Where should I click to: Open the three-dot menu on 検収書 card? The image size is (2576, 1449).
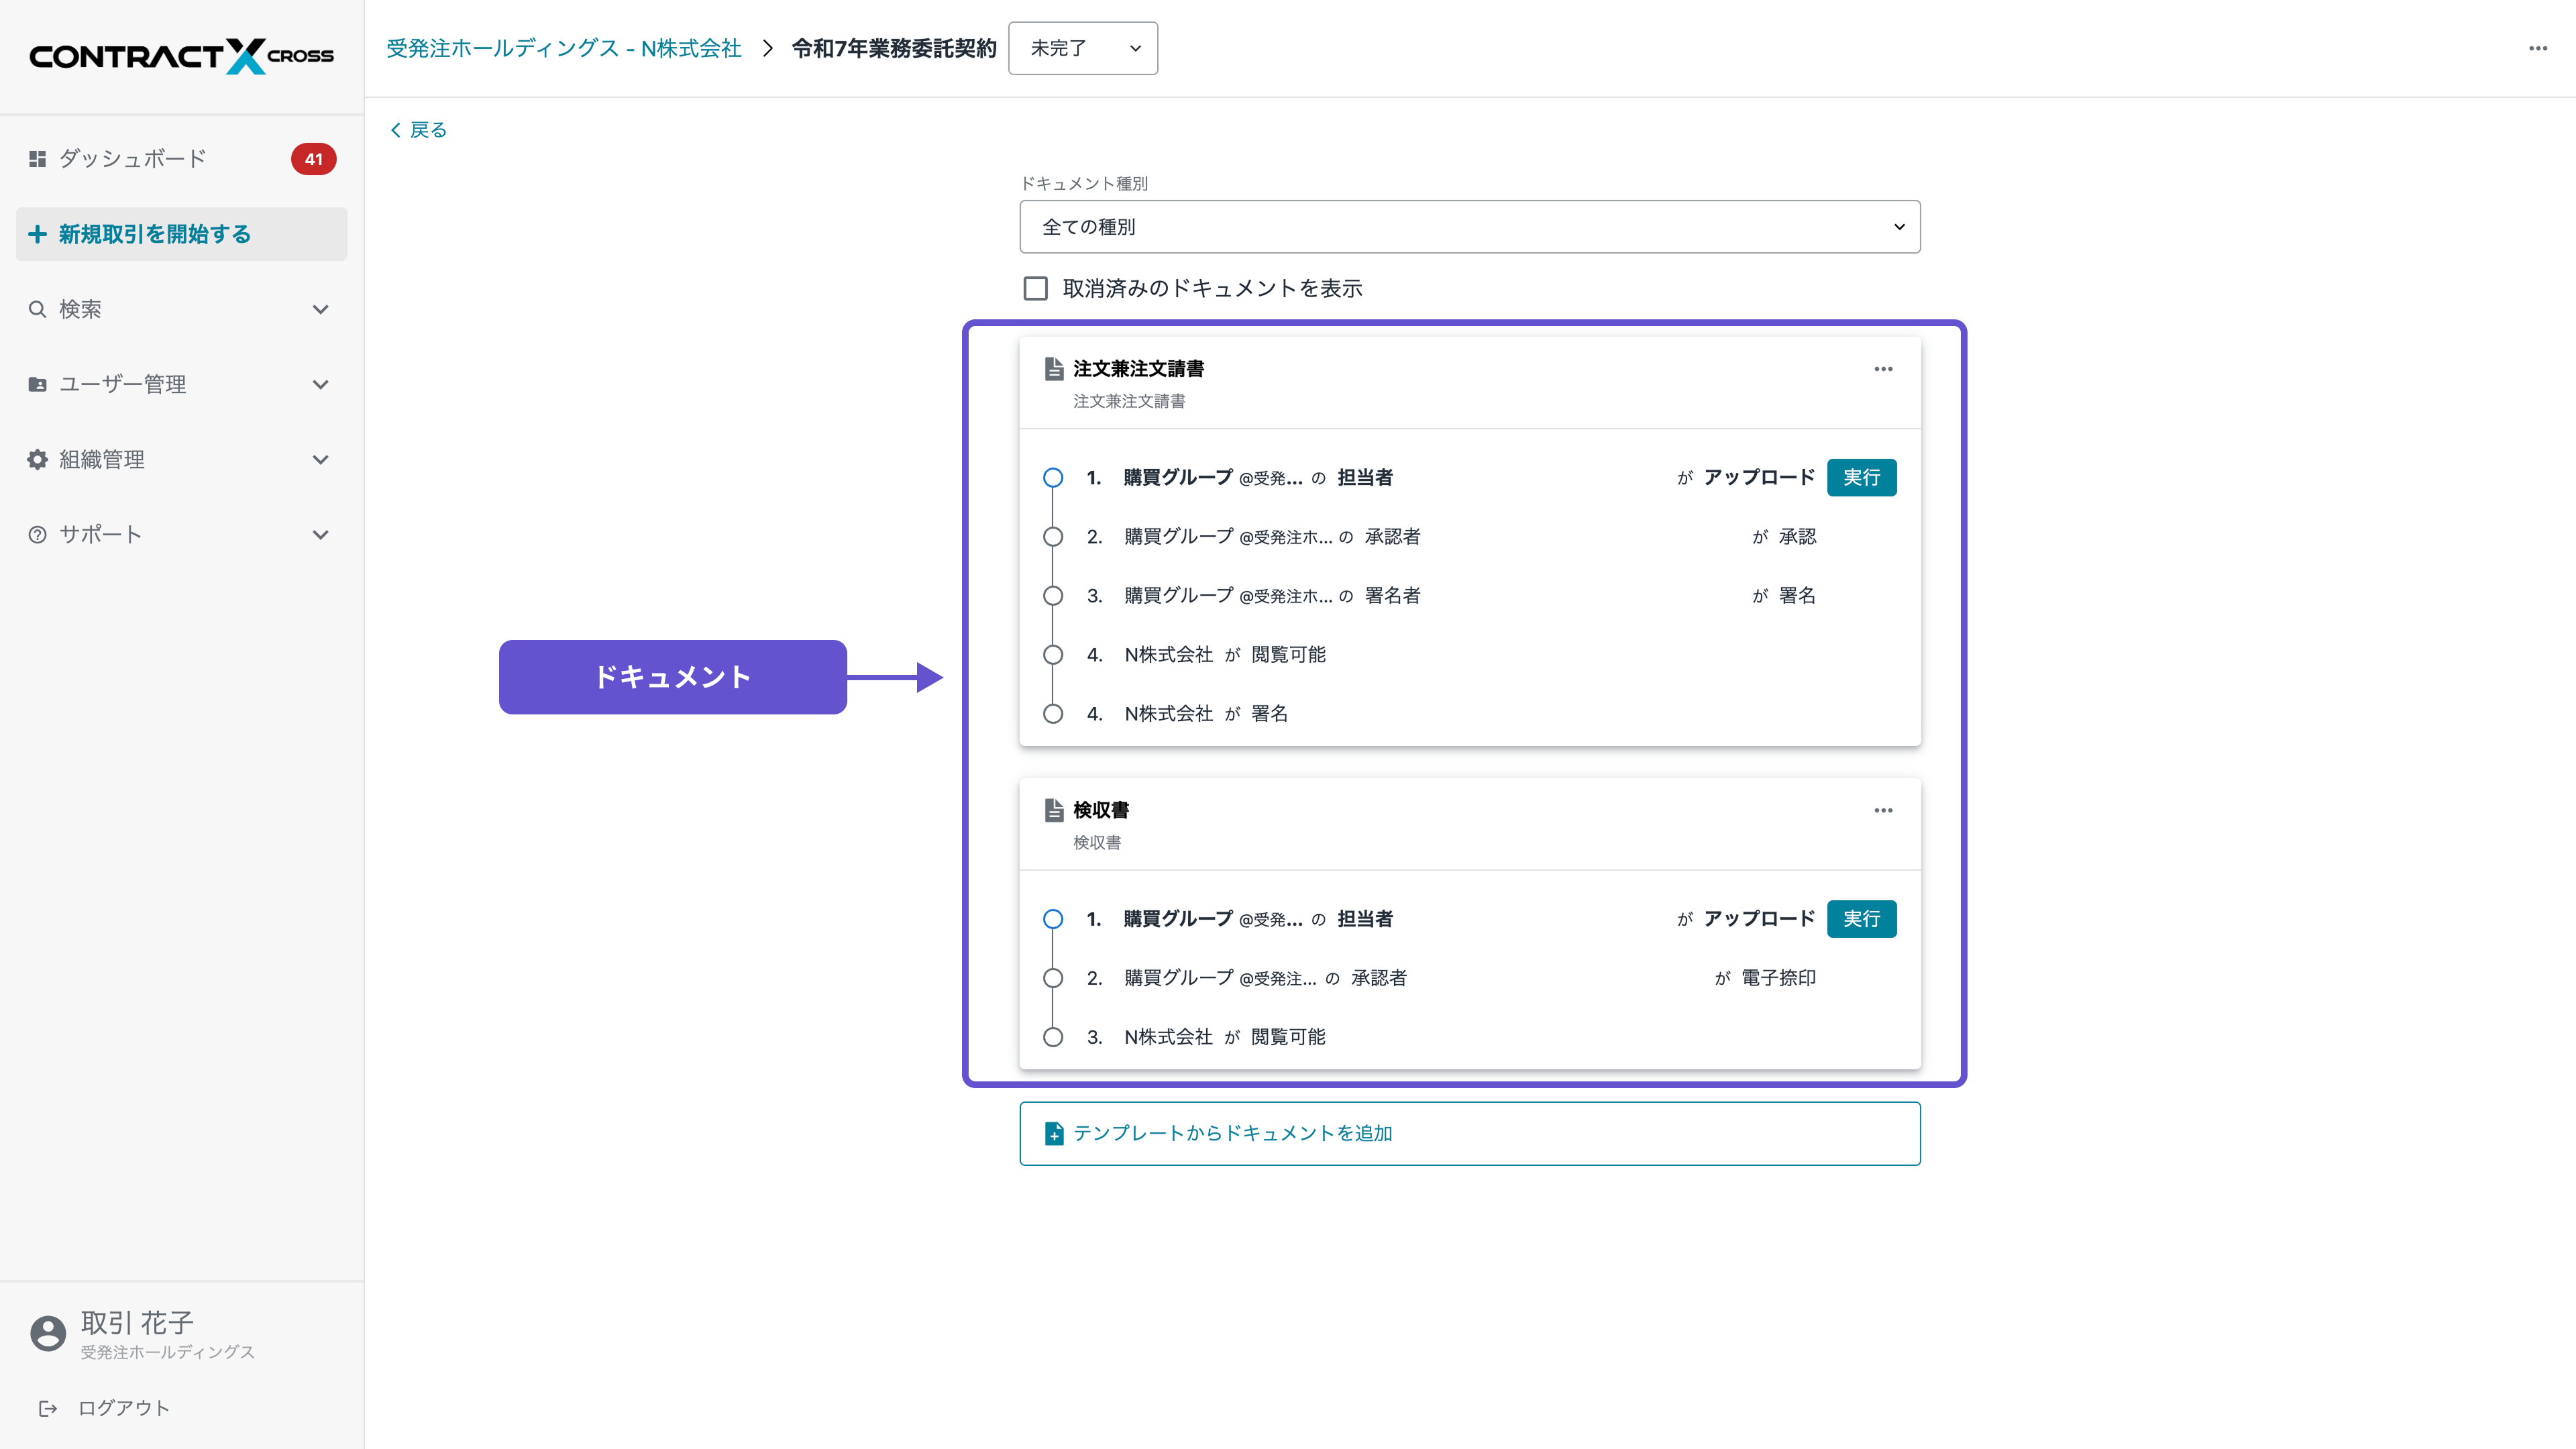pyautogui.click(x=1883, y=810)
